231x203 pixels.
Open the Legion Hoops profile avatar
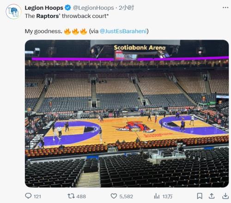click(x=13, y=12)
